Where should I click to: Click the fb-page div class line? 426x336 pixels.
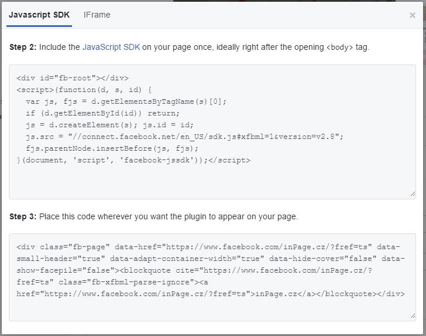coord(208,247)
